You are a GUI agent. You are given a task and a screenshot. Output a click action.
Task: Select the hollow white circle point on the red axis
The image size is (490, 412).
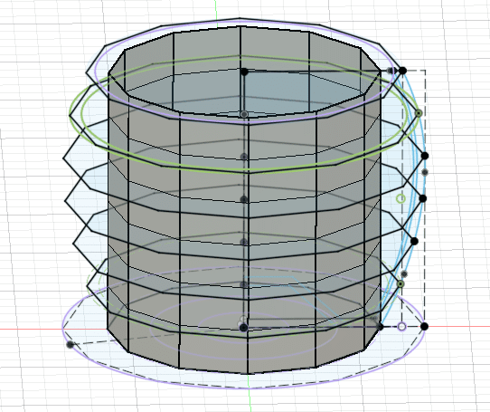pos(402,327)
